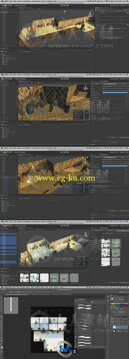129x359 pixels.
Task: Switch to Channels tab in Photoshop
Action: click(116, 317)
